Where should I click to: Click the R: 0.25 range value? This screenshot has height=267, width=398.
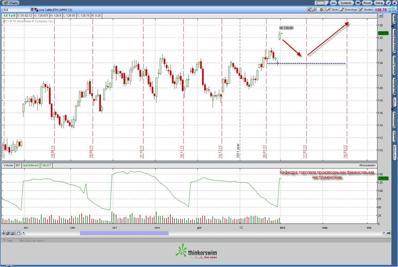pyautogui.click(x=96, y=16)
